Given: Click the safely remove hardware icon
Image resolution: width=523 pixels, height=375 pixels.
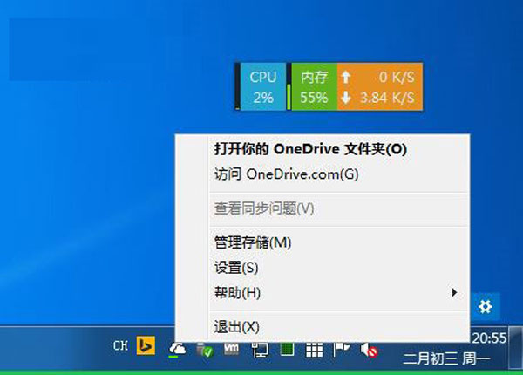Looking at the screenshot, I should 205,350.
